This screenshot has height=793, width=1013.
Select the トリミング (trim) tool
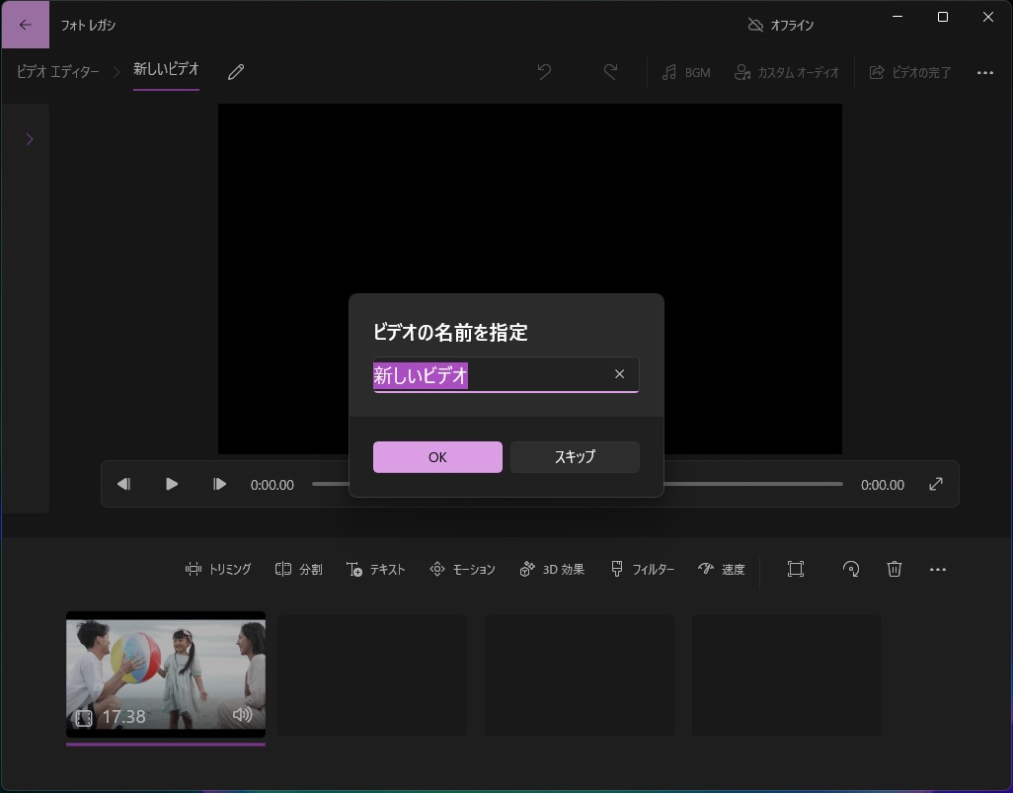pyautogui.click(x=218, y=569)
